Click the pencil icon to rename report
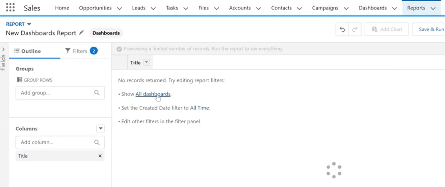 (x=81, y=33)
